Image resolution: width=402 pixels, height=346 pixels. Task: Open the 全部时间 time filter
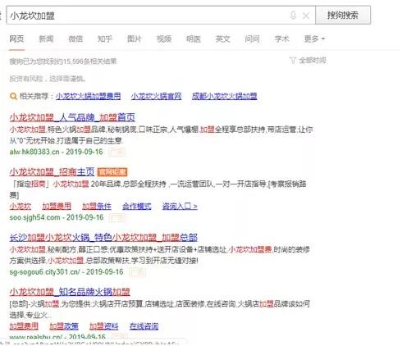click(313, 60)
